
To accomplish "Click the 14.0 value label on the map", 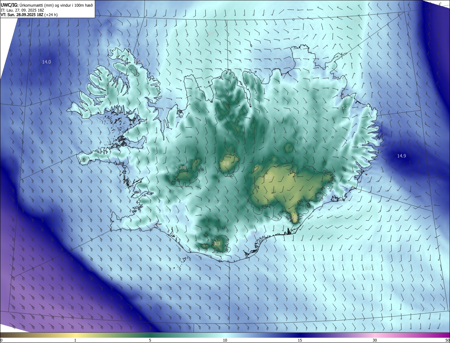I will click(x=46, y=62).
